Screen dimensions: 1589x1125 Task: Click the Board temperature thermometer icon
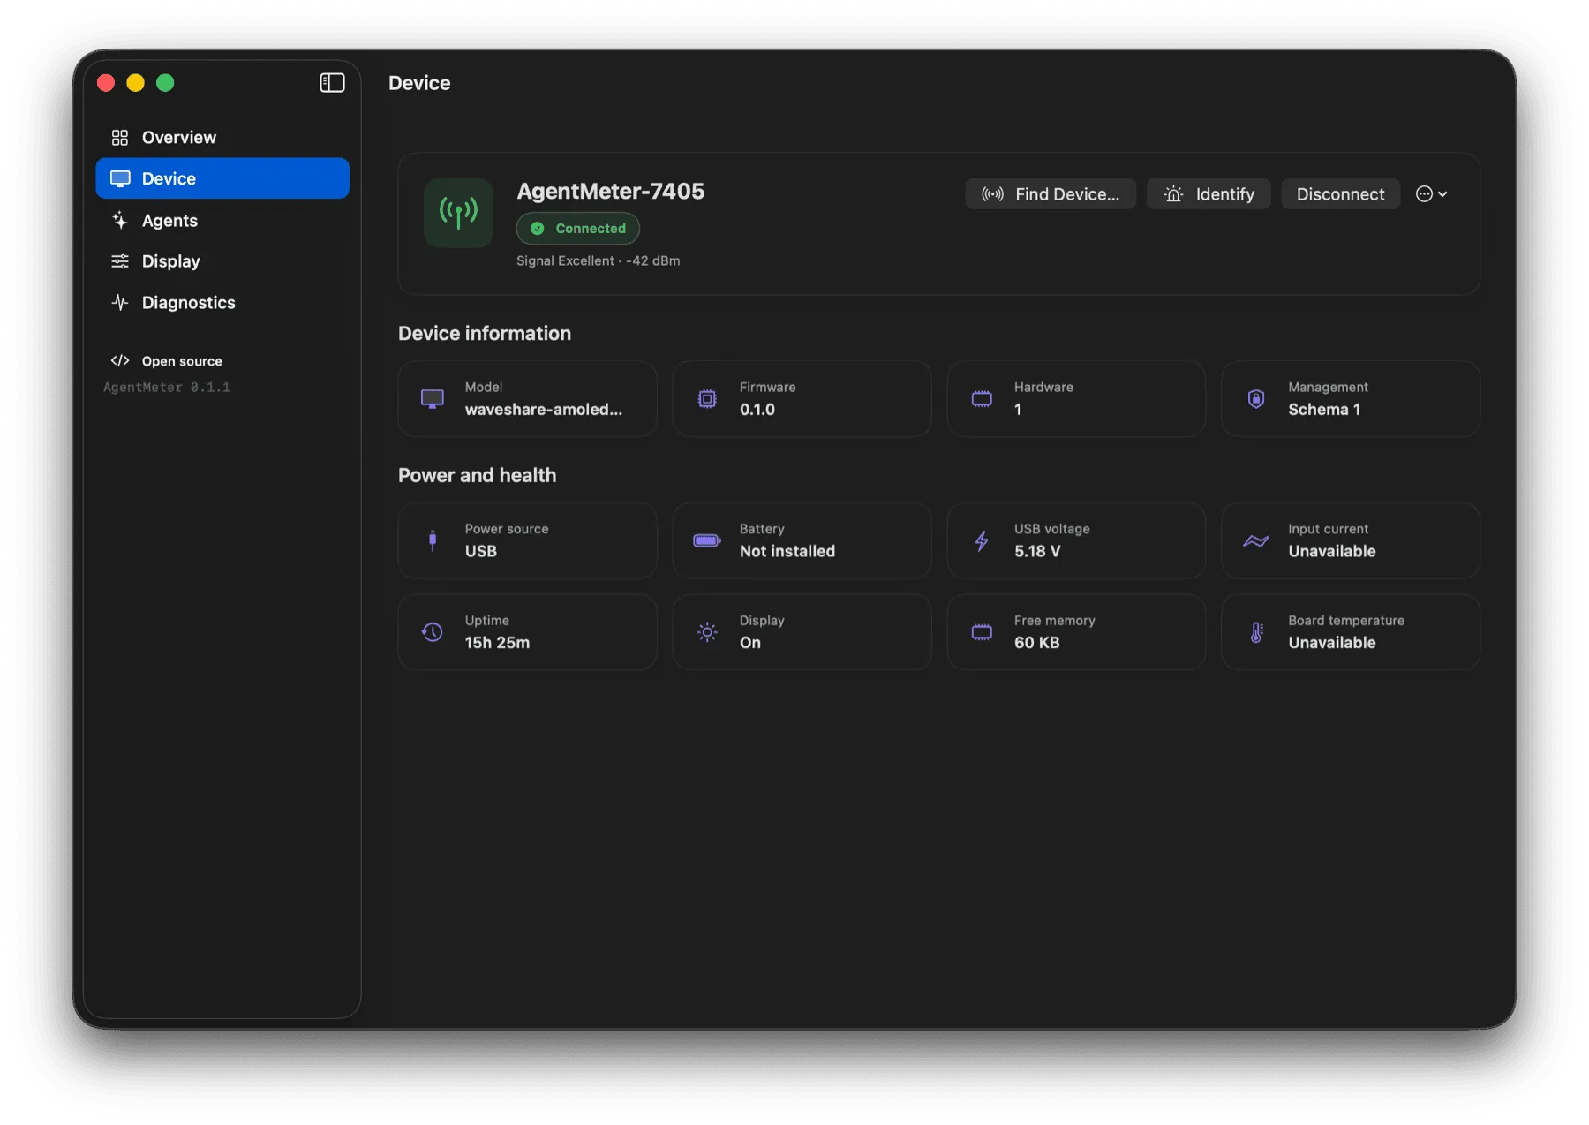pos(1256,632)
